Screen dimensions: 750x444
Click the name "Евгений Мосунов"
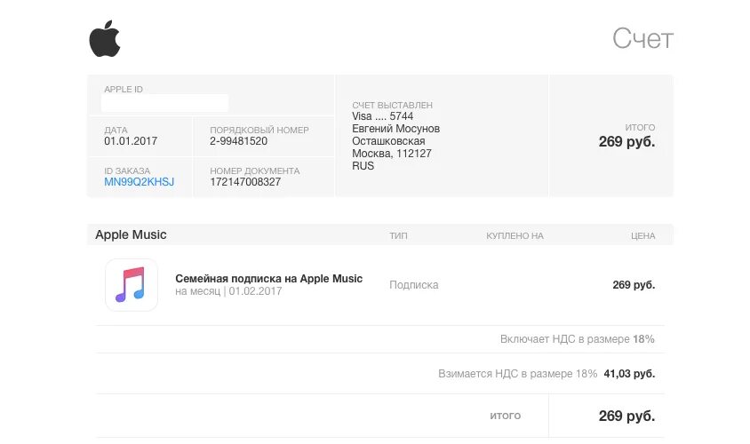(x=395, y=129)
